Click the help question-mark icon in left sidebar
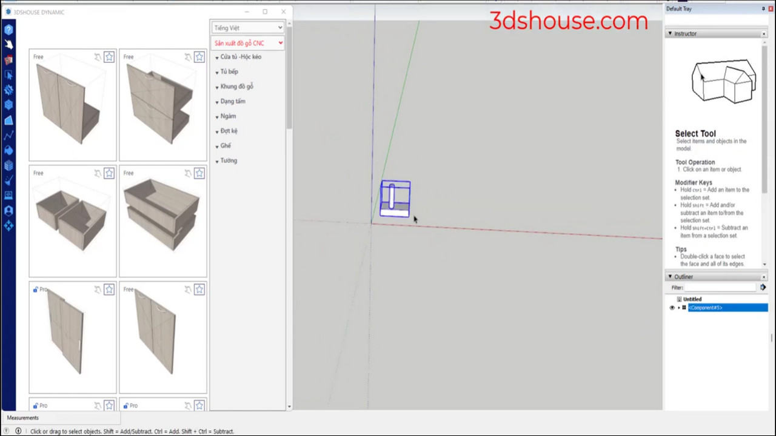This screenshot has height=436, width=776. click(x=8, y=30)
